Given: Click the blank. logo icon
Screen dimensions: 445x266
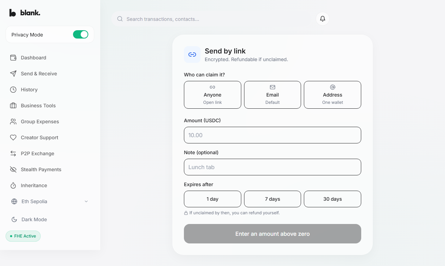Looking at the screenshot, I should pos(13,13).
